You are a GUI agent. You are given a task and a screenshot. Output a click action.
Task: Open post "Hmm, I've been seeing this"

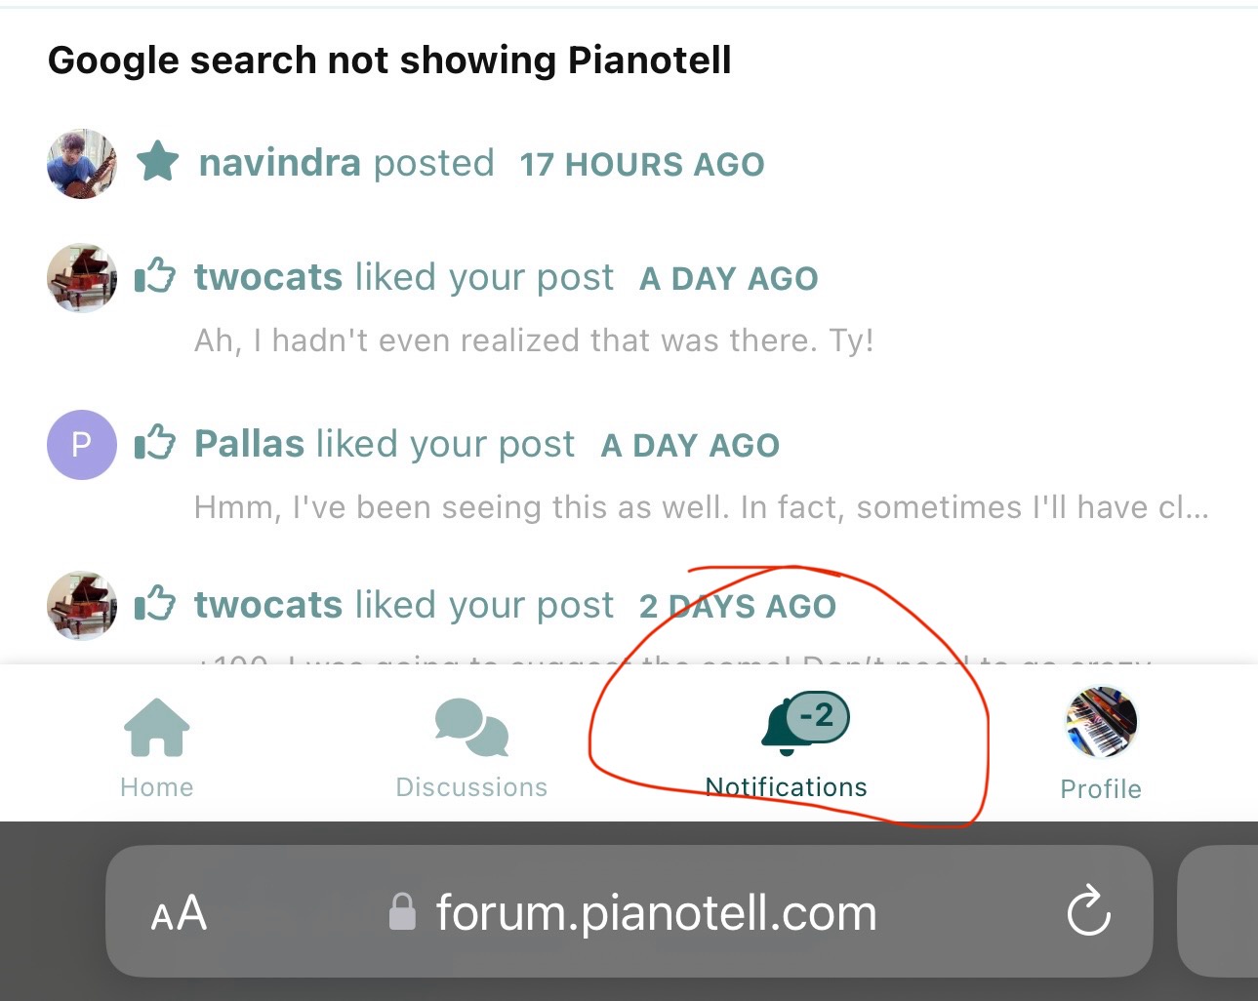pyautogui.click(x=700, y=507)
